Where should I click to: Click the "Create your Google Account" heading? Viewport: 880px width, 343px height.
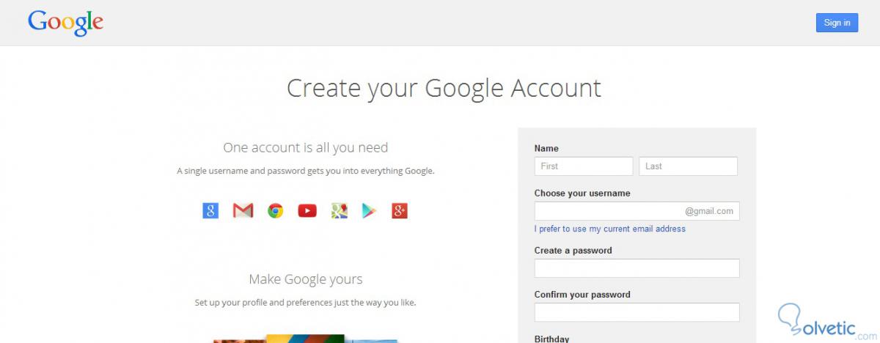point(444,88)
